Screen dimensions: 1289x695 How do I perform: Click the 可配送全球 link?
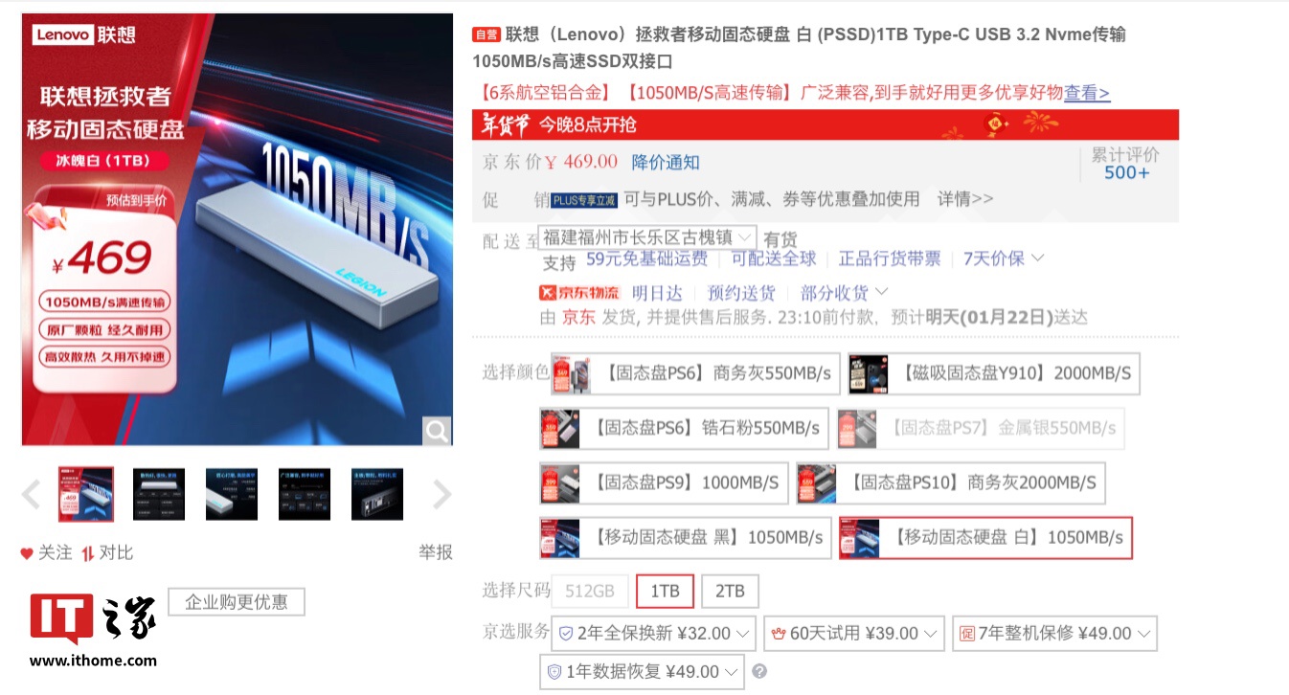coord(774,258)
